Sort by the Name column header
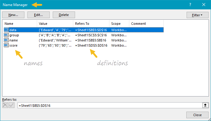This screenshot has height=121, width=211. (20, 24)
